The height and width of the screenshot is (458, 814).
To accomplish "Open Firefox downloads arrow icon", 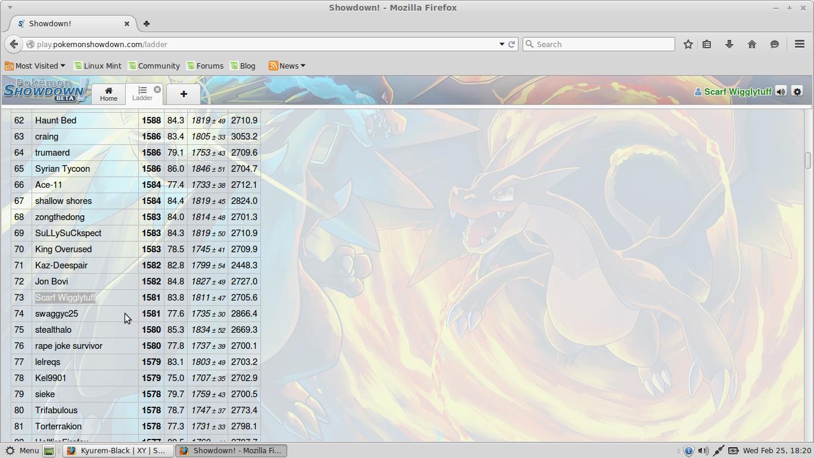I will point(729,44).
